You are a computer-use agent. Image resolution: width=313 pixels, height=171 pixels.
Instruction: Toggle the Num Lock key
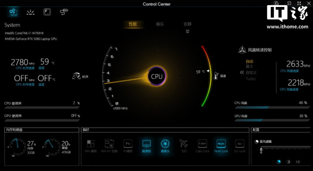pos(221,146)
